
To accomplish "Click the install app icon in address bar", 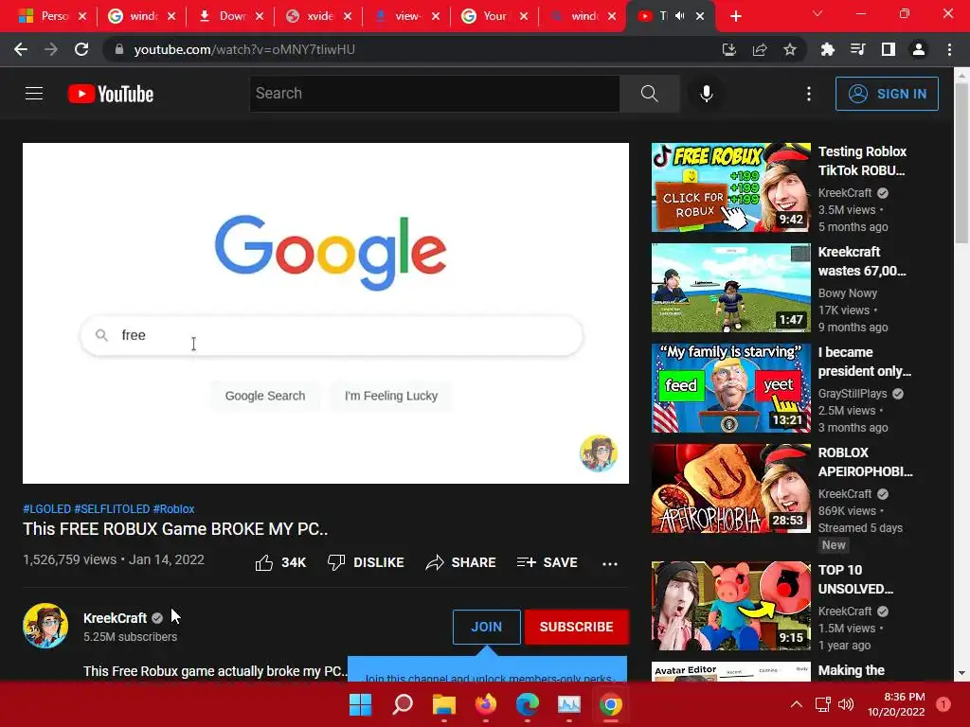I will coord(729,49).
